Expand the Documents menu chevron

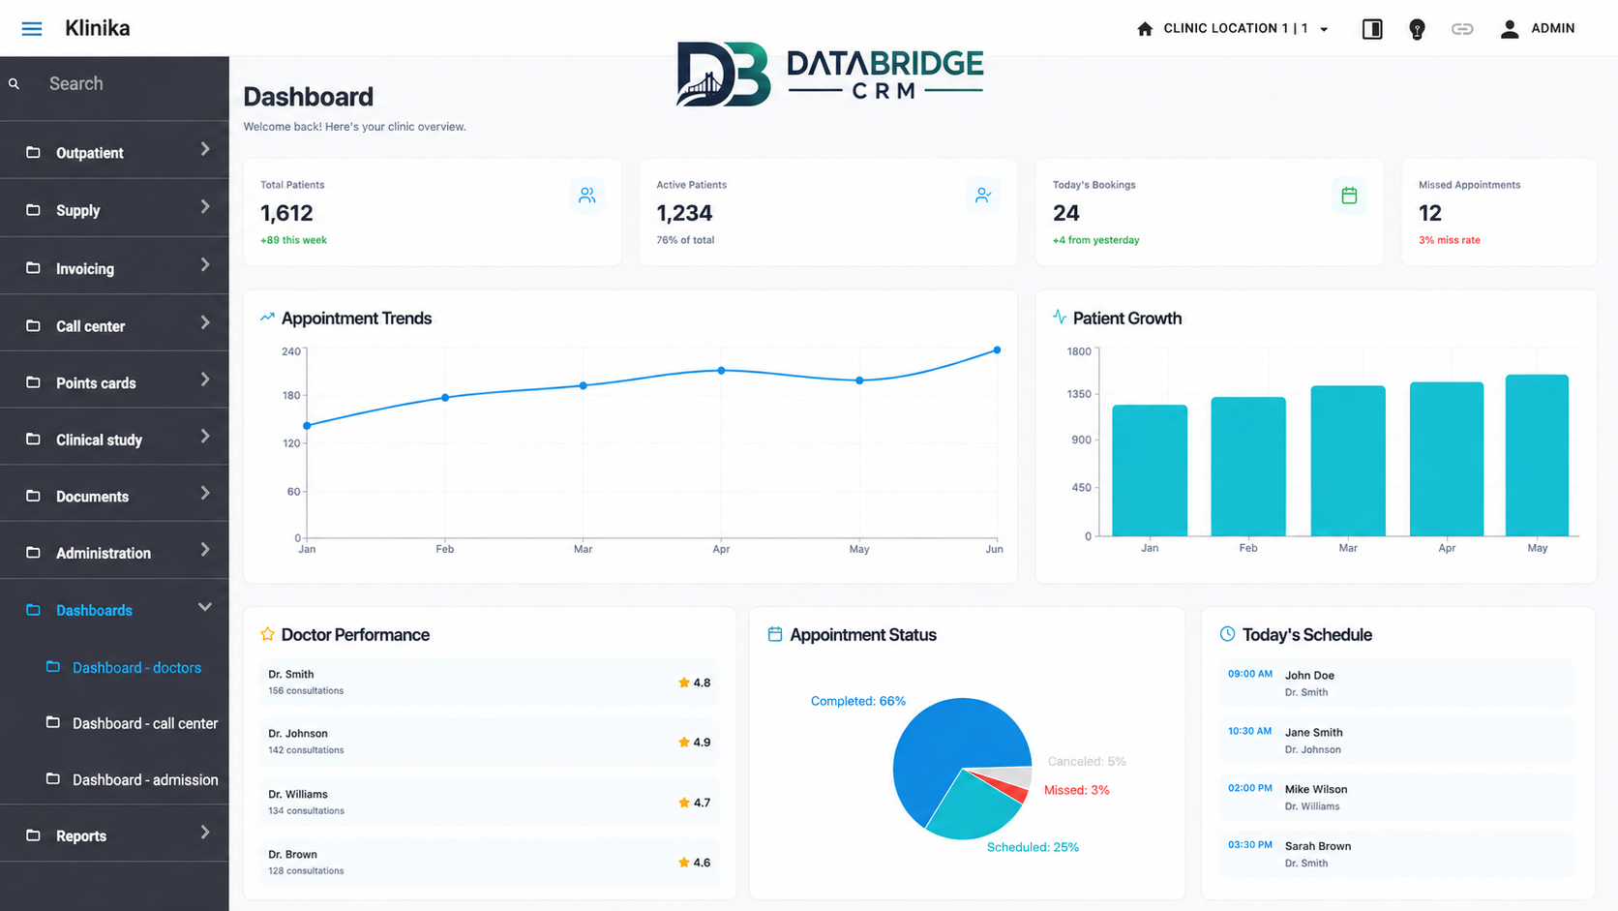click(x=205, y=493)
